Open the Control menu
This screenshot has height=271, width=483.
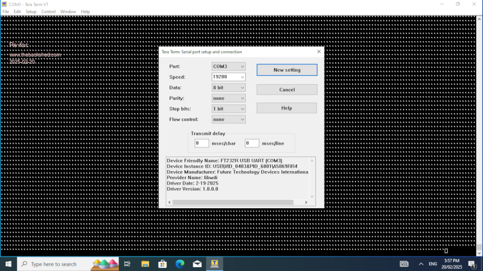(x=48, y=11)
